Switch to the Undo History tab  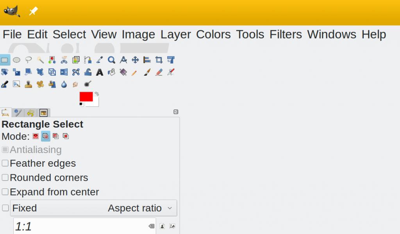(x=30, y=113)
